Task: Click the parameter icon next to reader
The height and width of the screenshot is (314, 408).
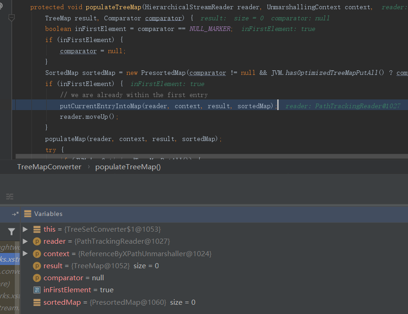Action: point(37,241)
